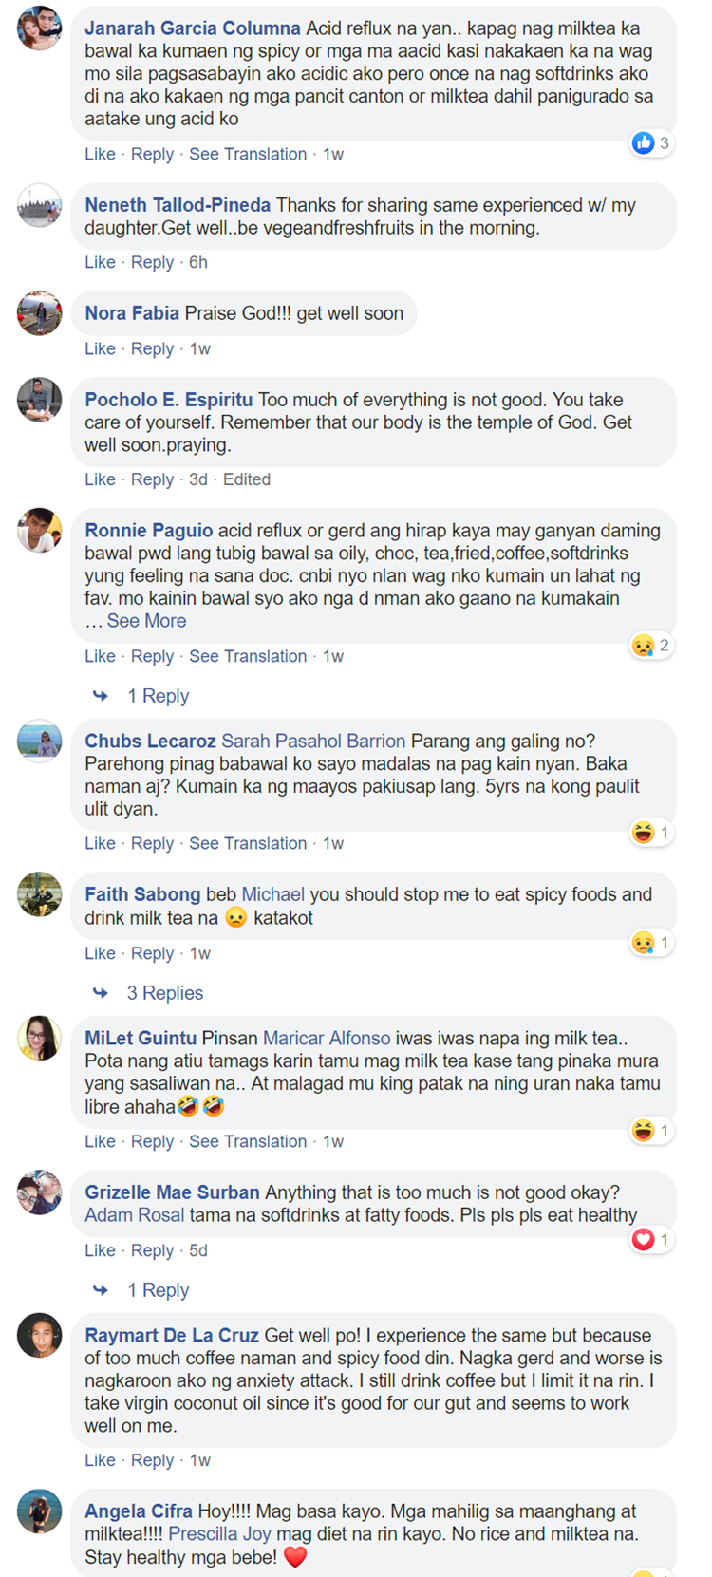Open tagged user Adam Rosal's profile

point(135,1215)
